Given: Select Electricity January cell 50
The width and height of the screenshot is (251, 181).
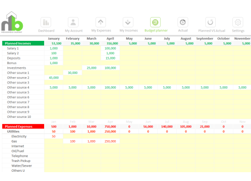Looking at the screenshot, I should pyautogui.click(x=53, y=136).
